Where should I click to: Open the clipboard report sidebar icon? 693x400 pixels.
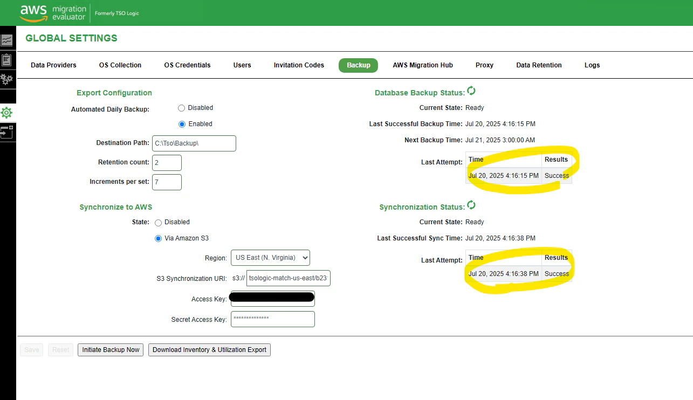pos(6,60)
